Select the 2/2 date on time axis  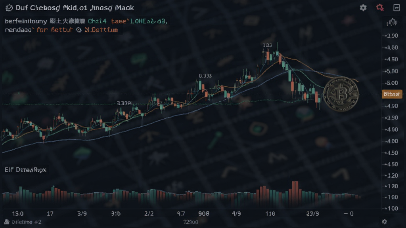[x=149, y=213]
